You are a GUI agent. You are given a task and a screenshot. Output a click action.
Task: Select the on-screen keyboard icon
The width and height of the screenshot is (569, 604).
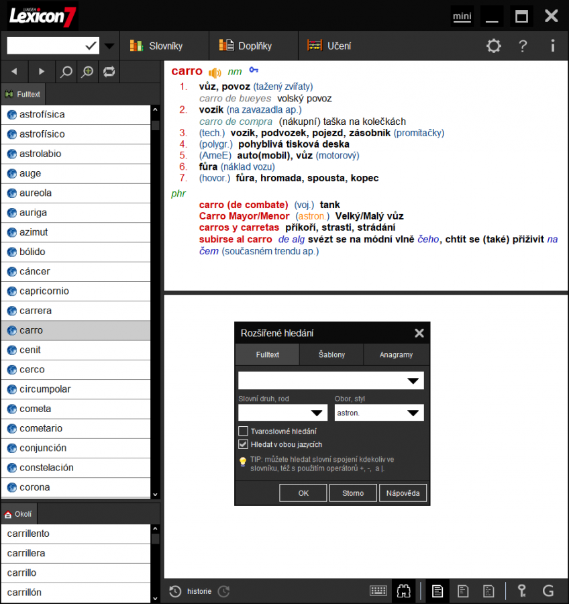pyautogui.click(x=378, y=591)
